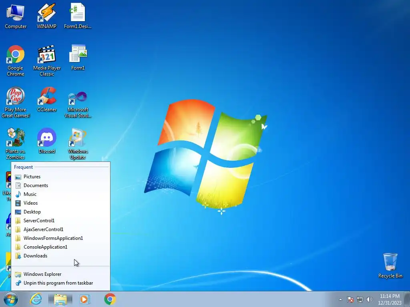Open ConsoleApplication1 from the jump list

pos(60,247)
